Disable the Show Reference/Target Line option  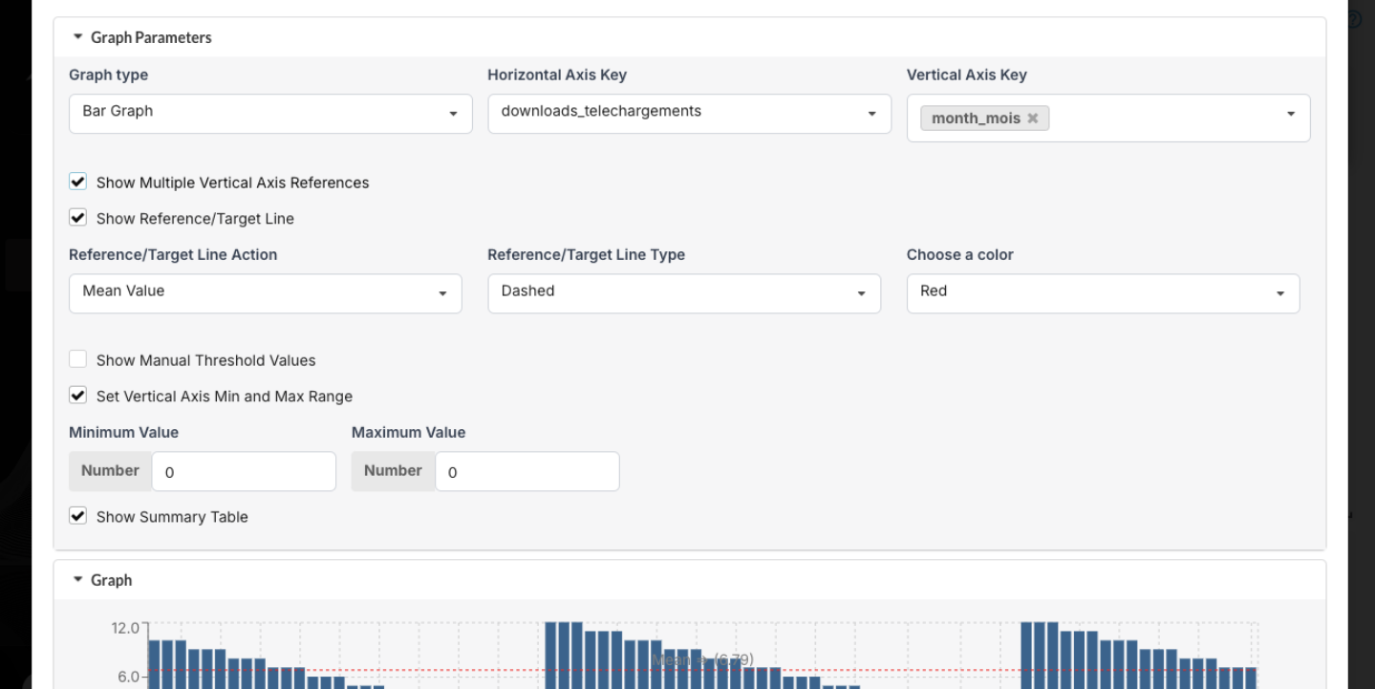pos(77,218)
